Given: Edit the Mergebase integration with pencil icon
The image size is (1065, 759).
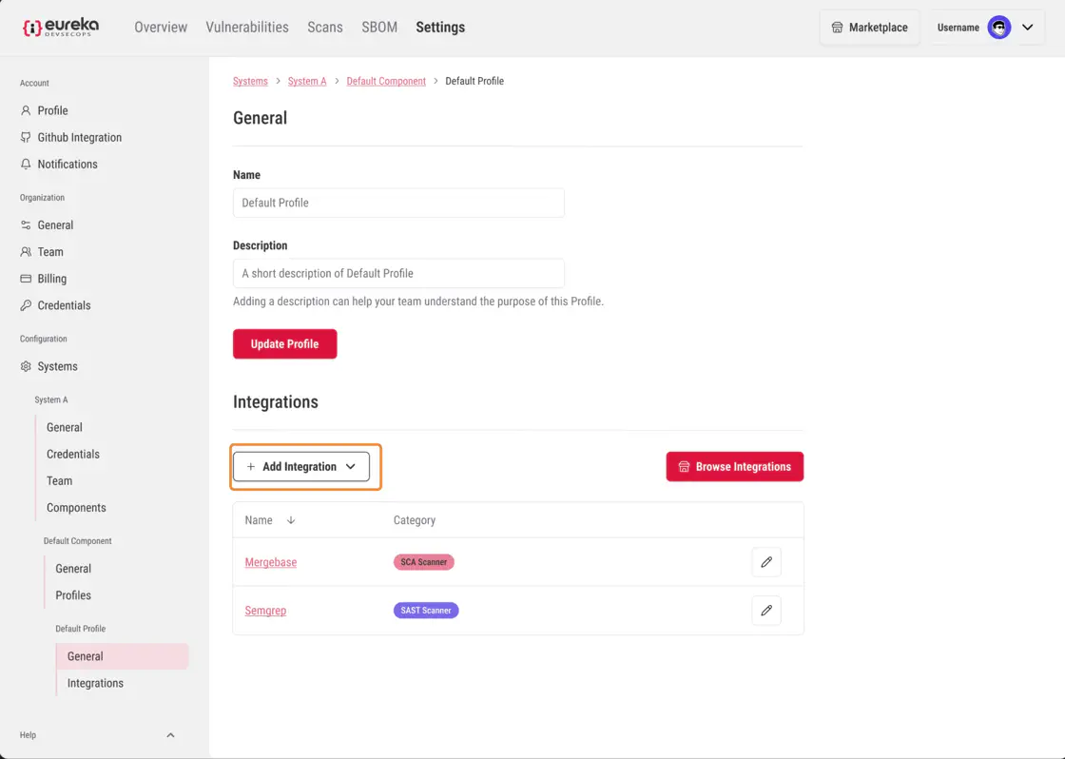Looking at the screenshot, I should 765,562.
